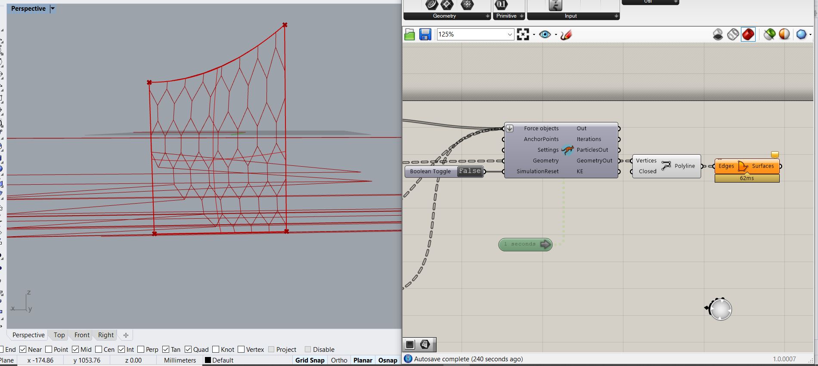The width and height of the screenshot is (818, 366).
Task: Toggle preview of selected objects only
Action: pyautogui.click(x=770, y=34)
